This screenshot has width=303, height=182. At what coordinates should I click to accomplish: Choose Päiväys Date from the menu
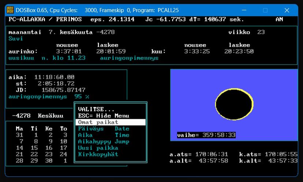coord(104,129)
